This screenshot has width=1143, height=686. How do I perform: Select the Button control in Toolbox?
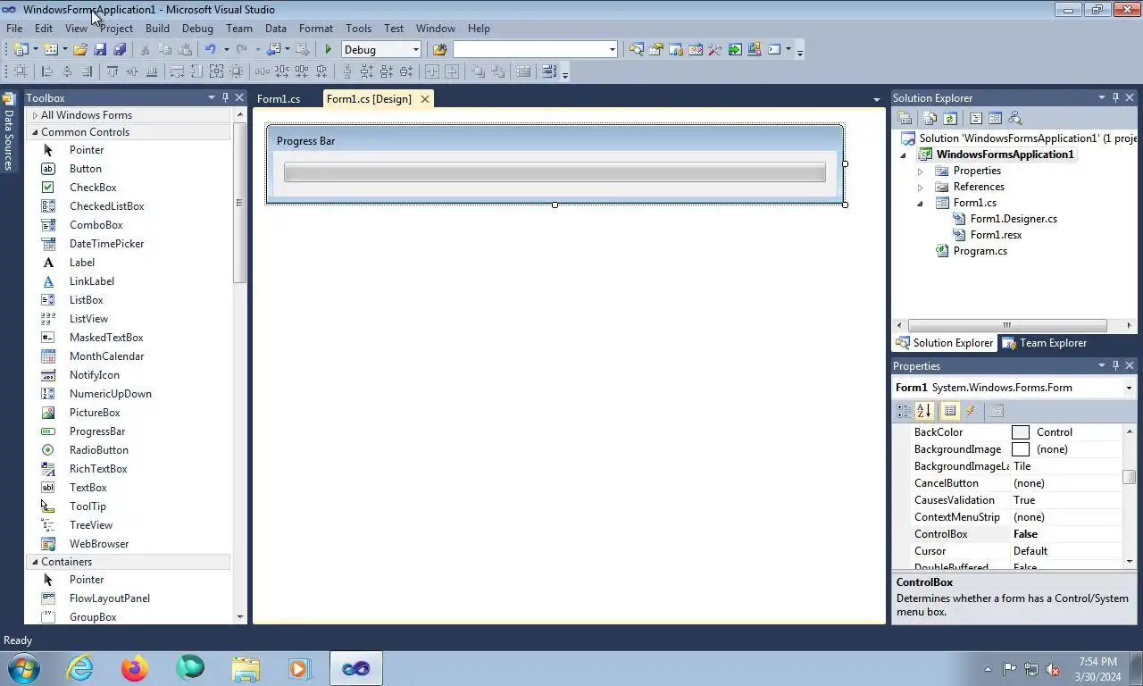pyautogui.click(x=86, y=169)
